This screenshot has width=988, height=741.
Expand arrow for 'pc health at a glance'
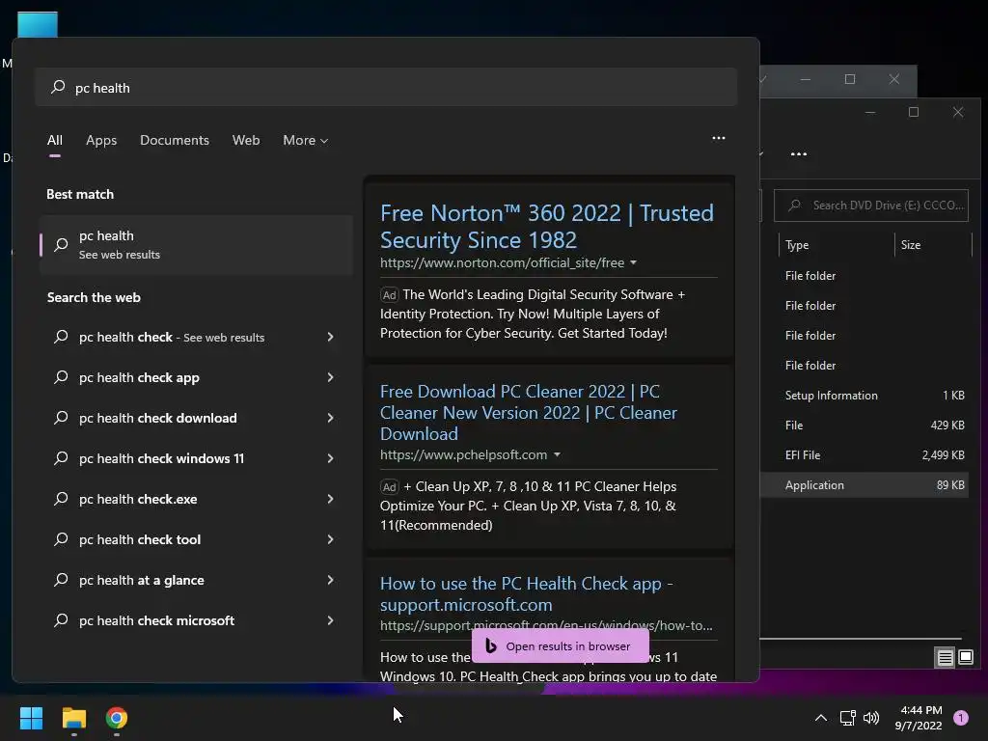tap(330, 580)
